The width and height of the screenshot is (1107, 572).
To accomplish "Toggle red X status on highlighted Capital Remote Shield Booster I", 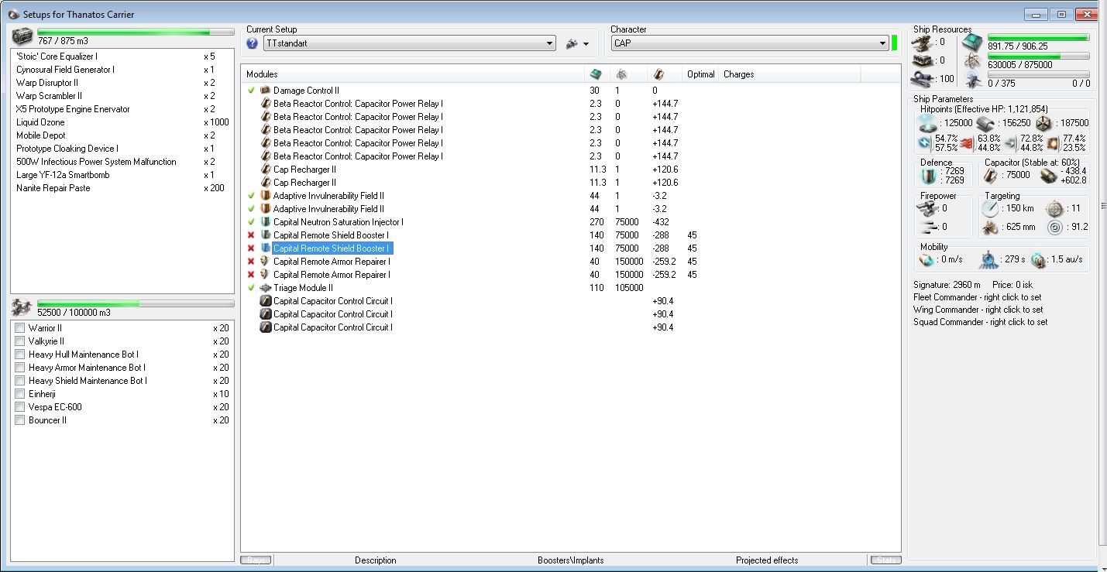I will pos(251,248).
